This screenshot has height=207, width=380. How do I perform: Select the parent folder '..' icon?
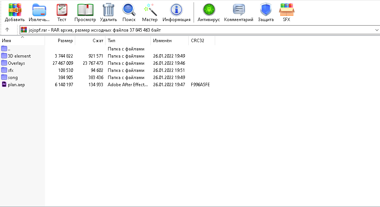(4, 49)
